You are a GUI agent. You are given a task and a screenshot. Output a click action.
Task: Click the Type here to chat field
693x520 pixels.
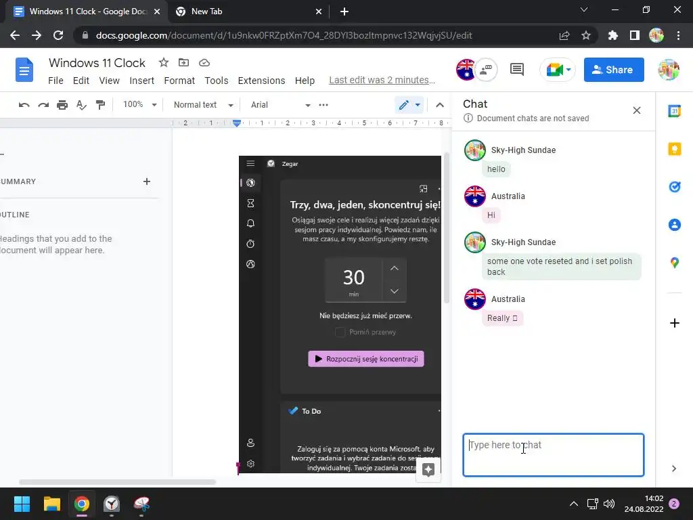(x=554, y=455)
